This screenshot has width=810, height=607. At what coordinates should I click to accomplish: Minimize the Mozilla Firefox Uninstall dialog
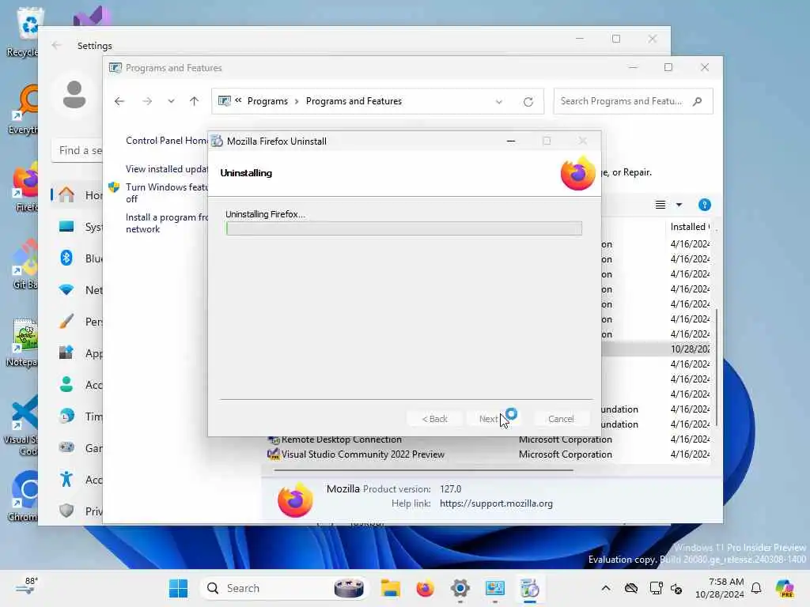511,141
